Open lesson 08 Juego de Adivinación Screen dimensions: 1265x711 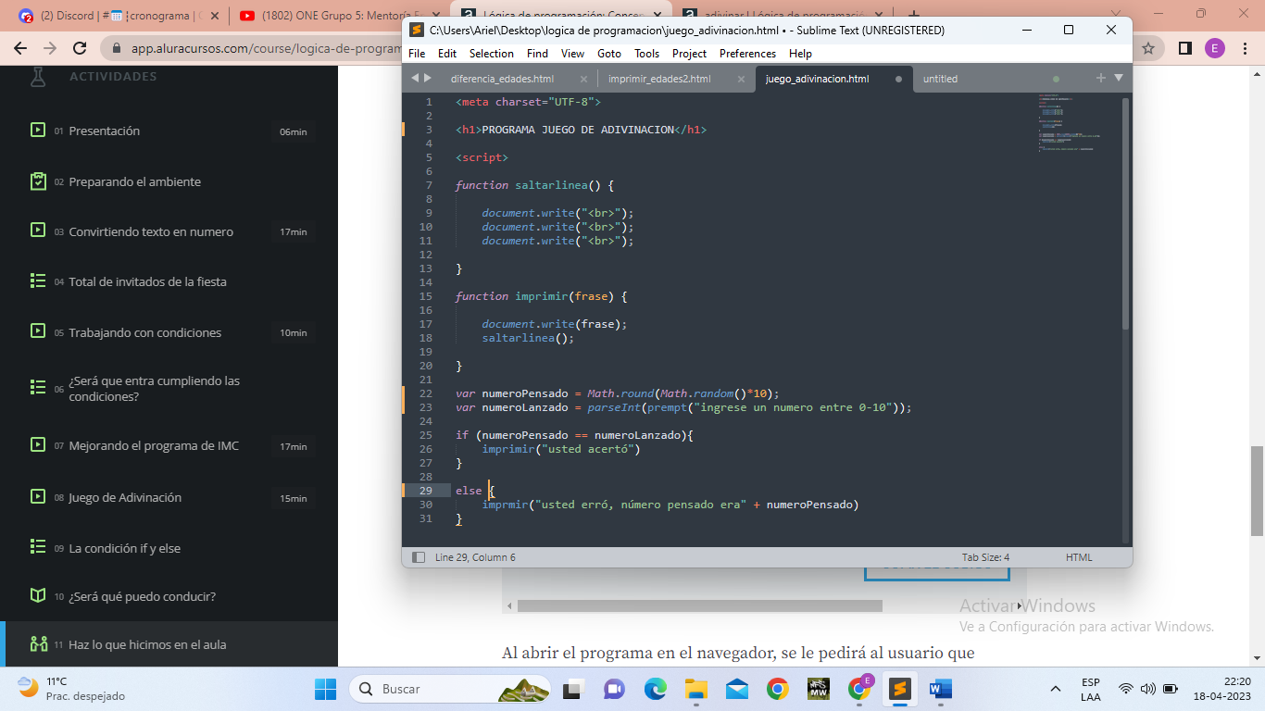[x=125, y=498]
